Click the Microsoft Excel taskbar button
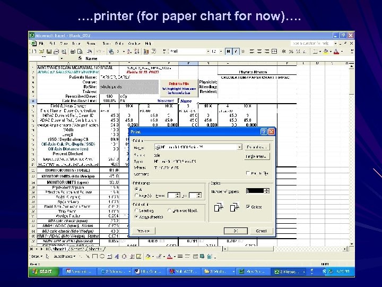The height and width of the screenshot is (287, 382). pos(289,272)
